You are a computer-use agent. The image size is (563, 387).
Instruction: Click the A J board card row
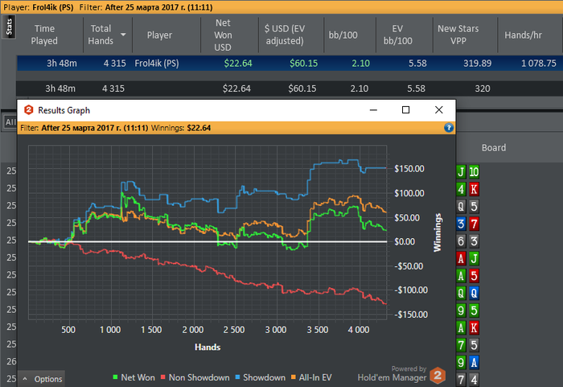pyautogui.click(x=468, y=258)
